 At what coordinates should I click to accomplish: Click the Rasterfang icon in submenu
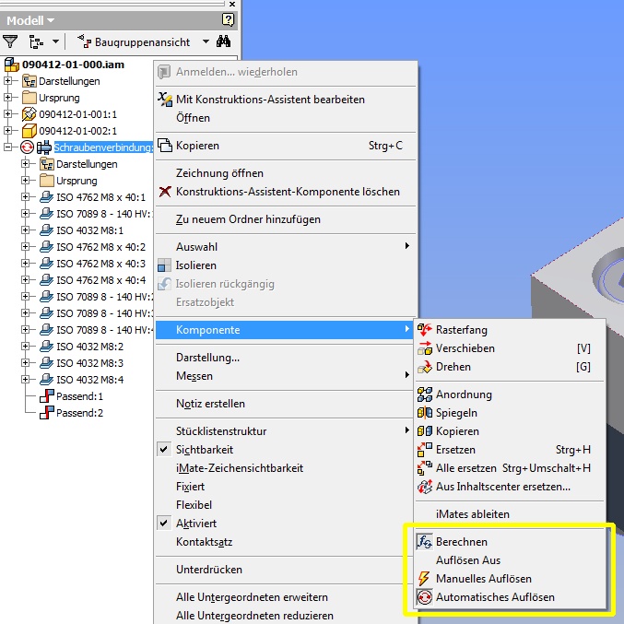[x=425, y=329]
